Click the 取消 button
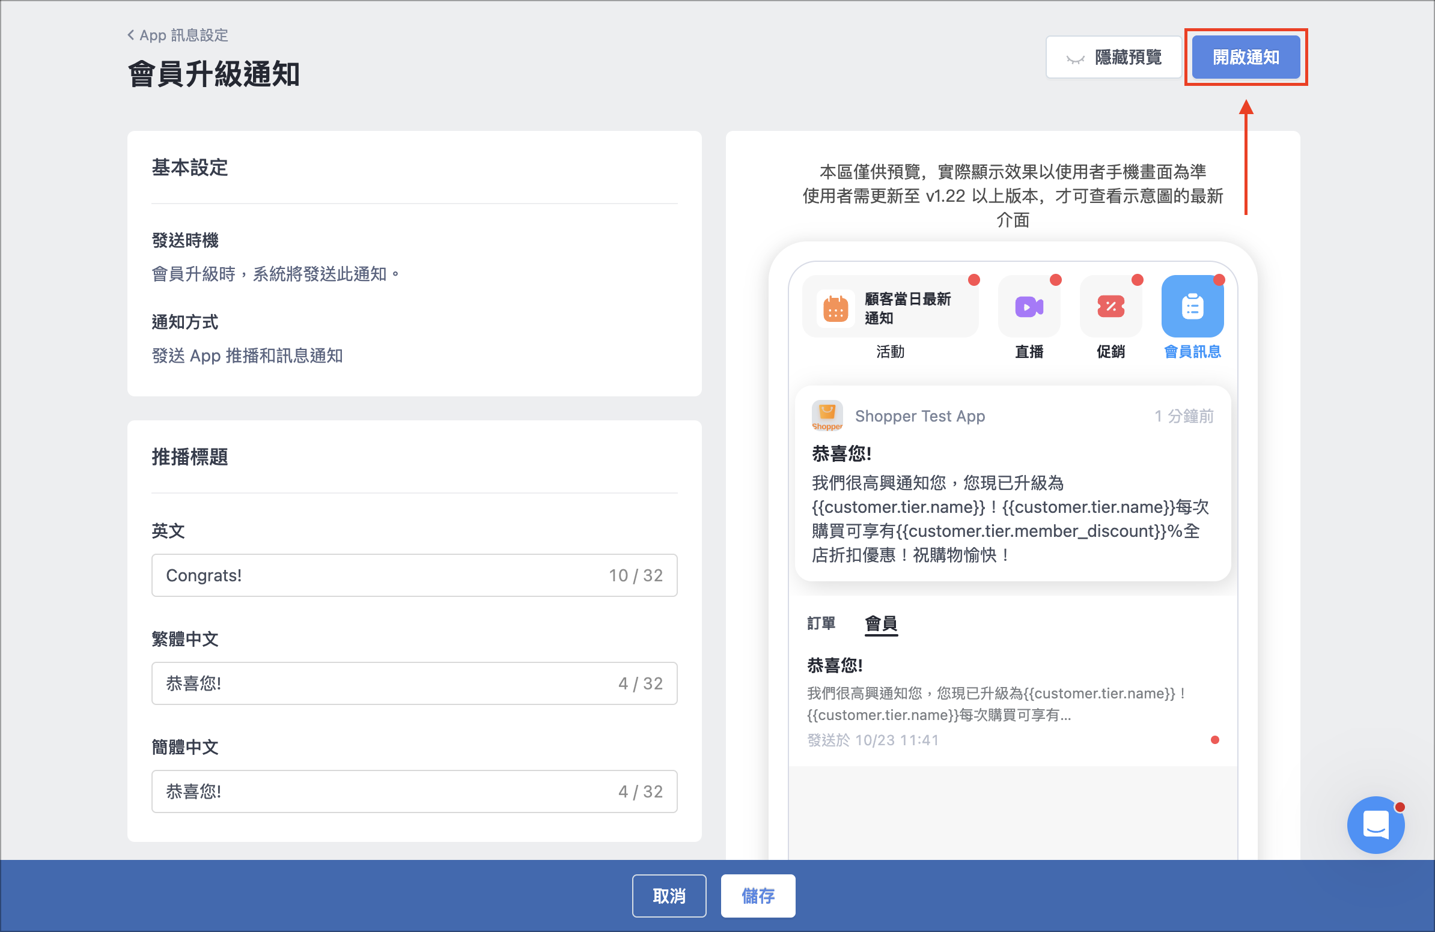 (x=669, y=896)
